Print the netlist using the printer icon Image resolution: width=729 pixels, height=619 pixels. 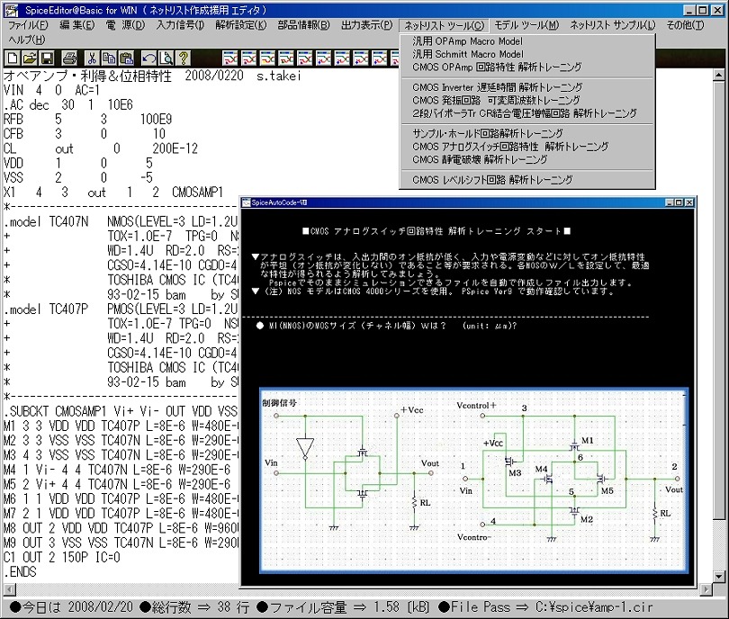tap(68, 58)
